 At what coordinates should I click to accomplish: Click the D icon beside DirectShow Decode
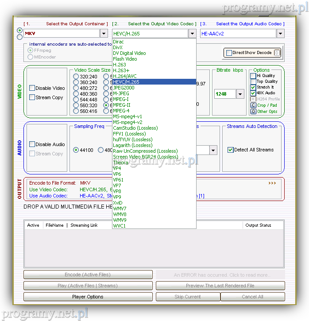(276, 53)
